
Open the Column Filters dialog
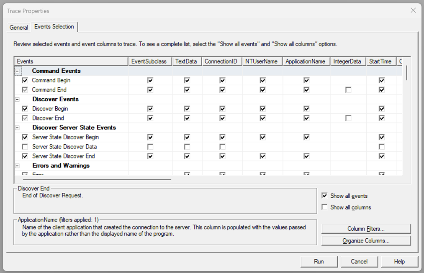pyautogui.click(x=366, y=229)
